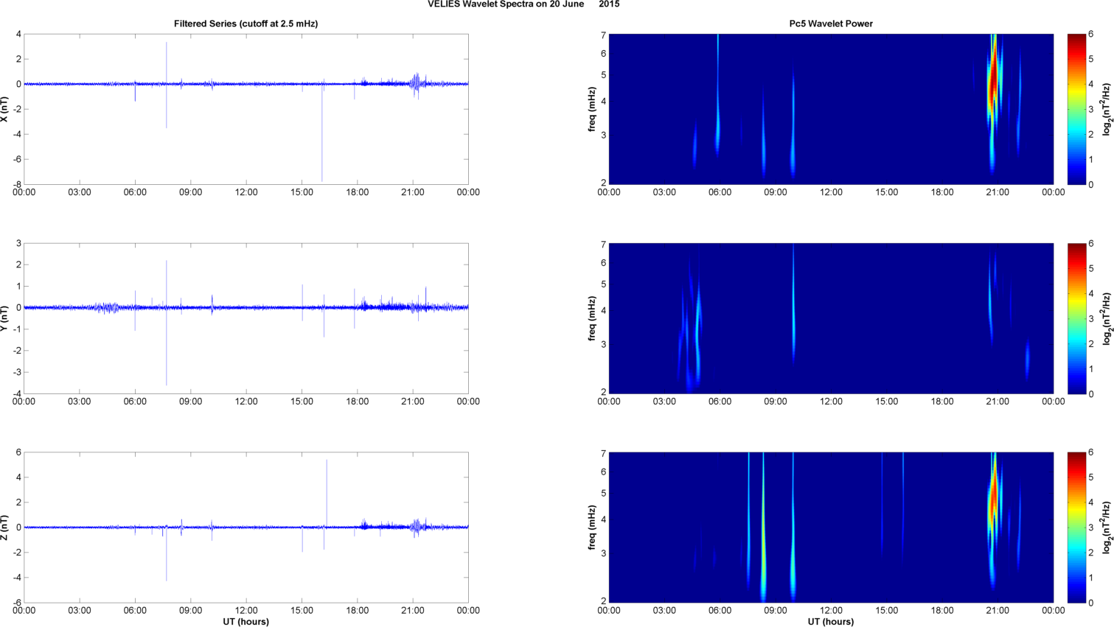
Task: Click the '09:00' tick under the middle wavelet panel
Action: pyautogui.click(x=776, y=402)
